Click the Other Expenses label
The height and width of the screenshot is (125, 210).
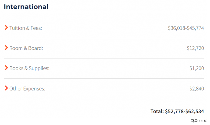(x=27, y=88)
